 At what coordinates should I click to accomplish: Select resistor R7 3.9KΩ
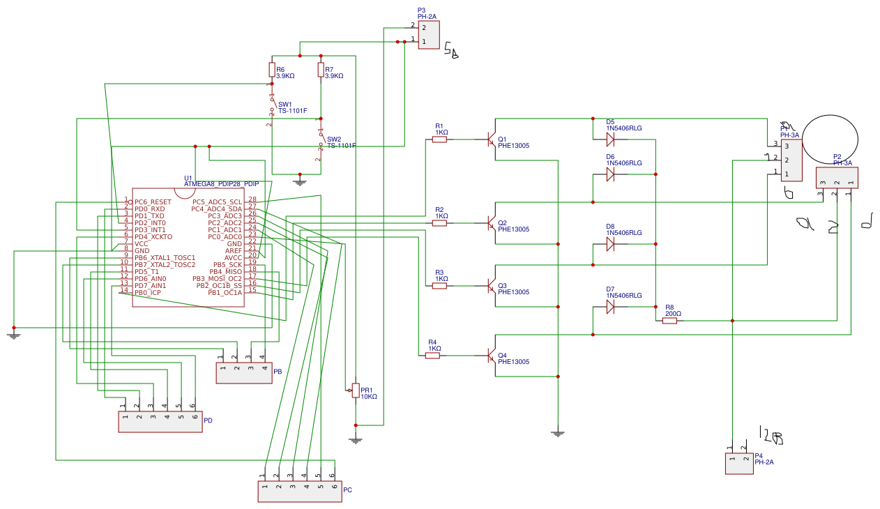click(x=320, y=70)
